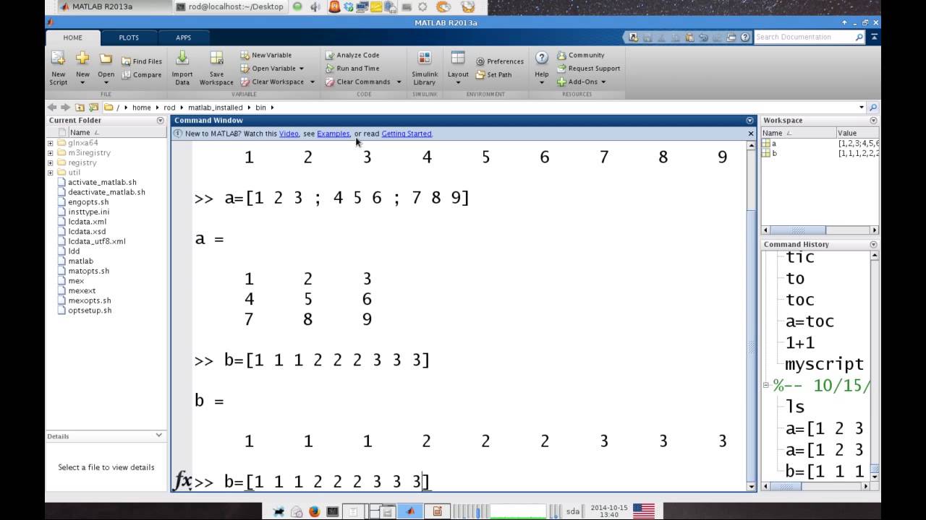Click the Command Window vertical scrollbar
The width and height of the screenshot is (926, 520).
751,315
